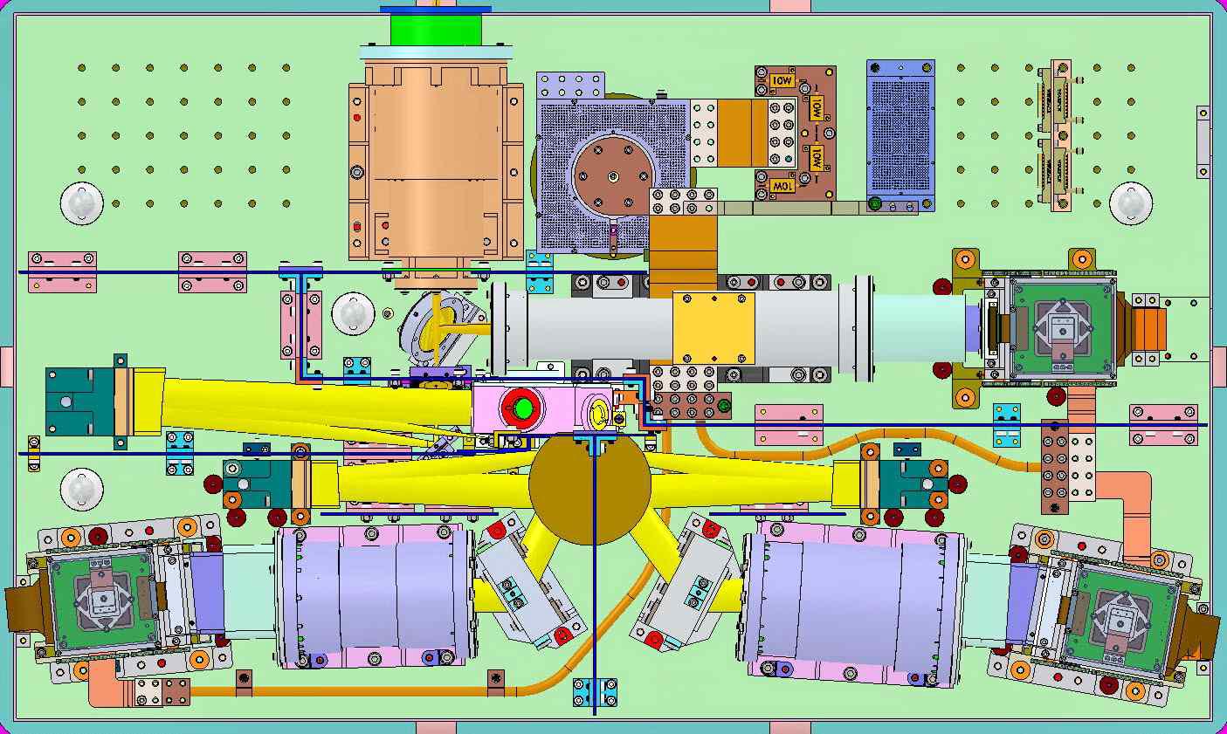Select the tan double connector strip at upper right
The height and width of the screenshot is (734, 1227).
tap(1061, 134)
